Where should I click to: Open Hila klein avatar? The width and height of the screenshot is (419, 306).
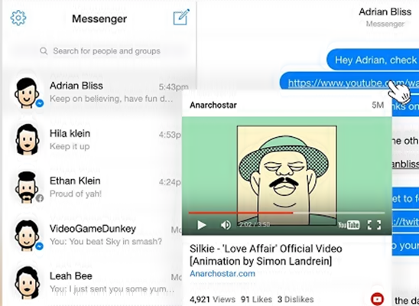(27, 139)
